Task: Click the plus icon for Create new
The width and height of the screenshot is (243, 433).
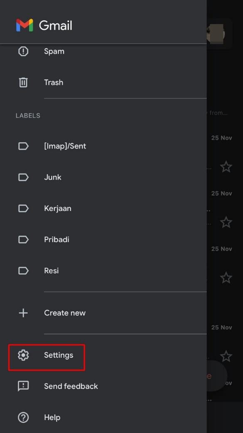Action: point(23,313)
